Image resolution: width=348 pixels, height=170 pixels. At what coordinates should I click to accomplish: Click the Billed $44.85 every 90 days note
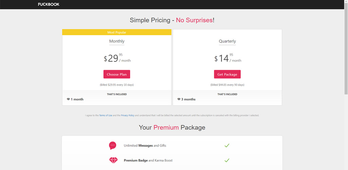click(x=227, y=85)
